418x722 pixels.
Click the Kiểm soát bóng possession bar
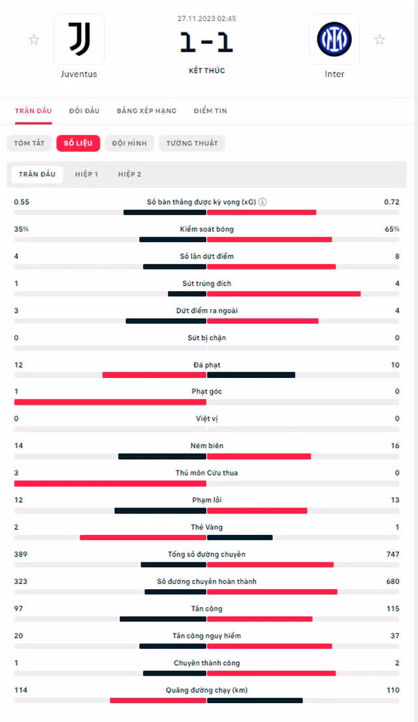pos(206,239)
